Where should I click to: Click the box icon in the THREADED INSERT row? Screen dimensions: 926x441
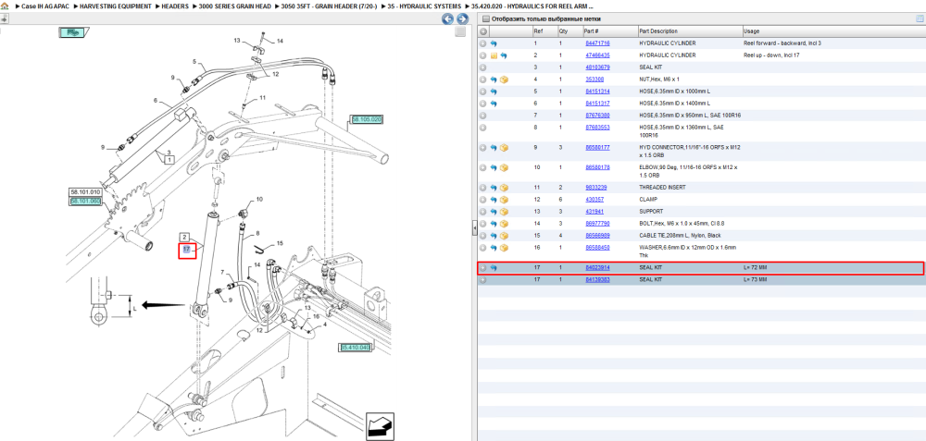pos(504,188)
